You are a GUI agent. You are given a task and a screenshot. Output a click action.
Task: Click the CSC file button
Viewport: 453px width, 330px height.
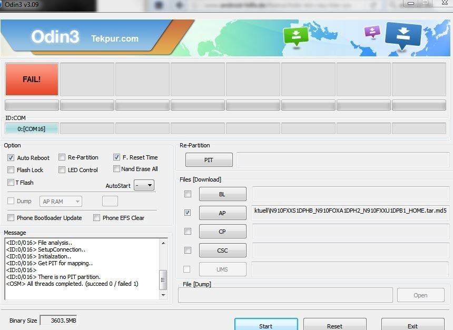coord(222,251)
